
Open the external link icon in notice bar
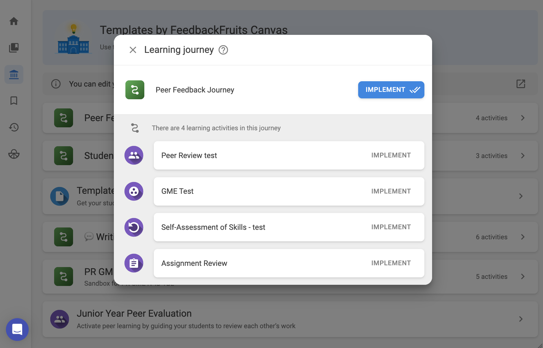[521, 84]
